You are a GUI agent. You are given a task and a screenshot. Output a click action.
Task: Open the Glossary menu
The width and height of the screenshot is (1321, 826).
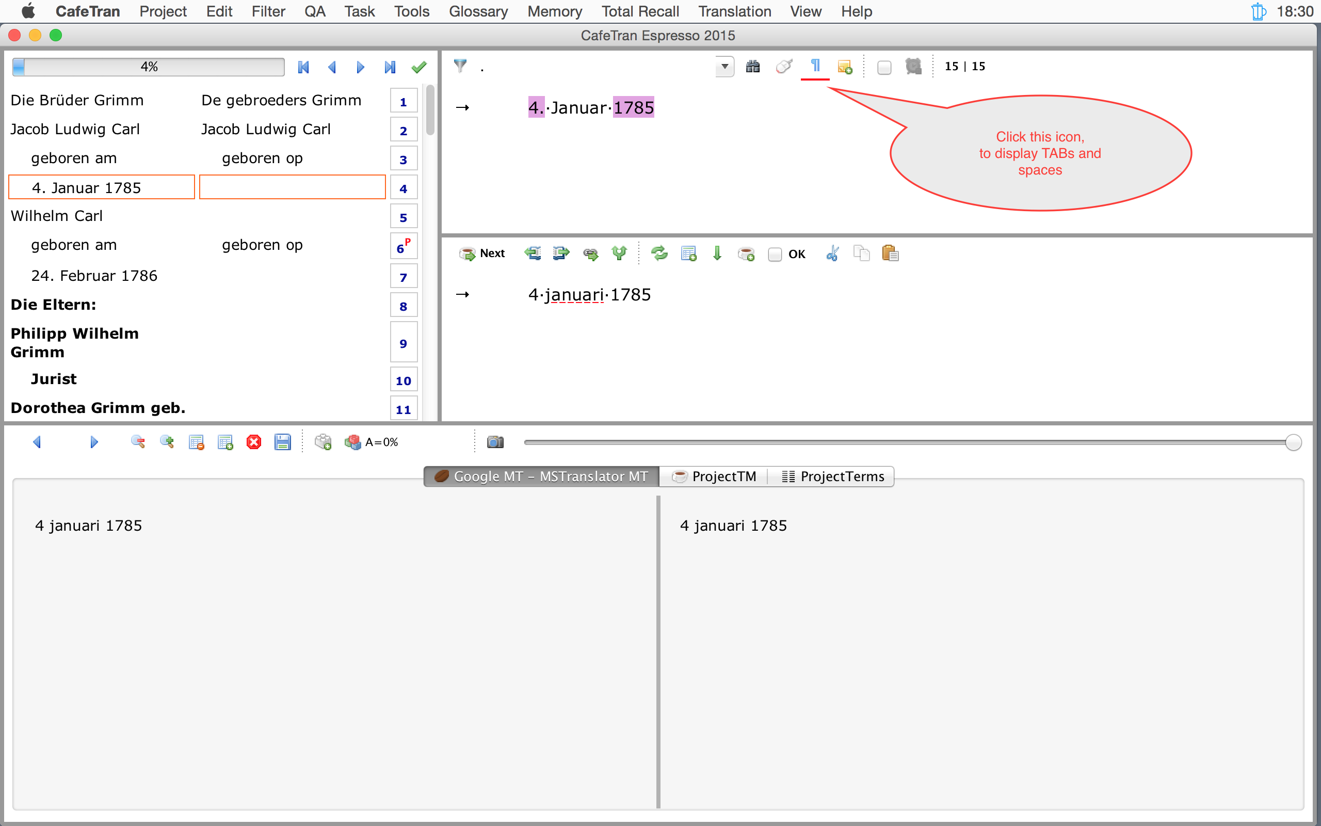click(478, 11)
